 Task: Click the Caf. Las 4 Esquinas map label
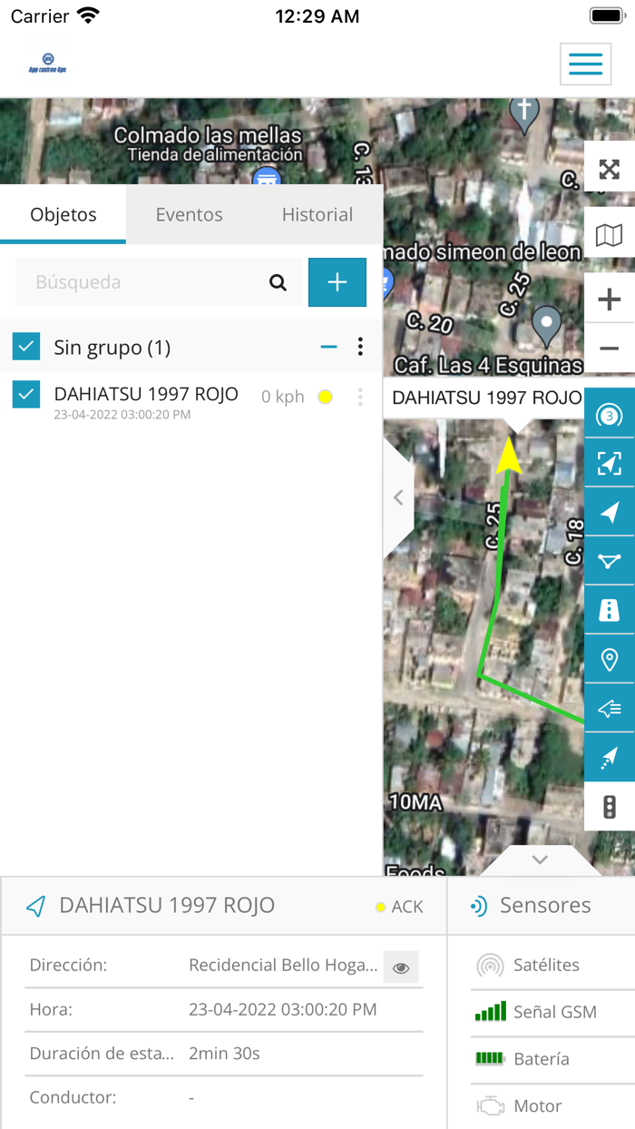click(x=489, y=366)
